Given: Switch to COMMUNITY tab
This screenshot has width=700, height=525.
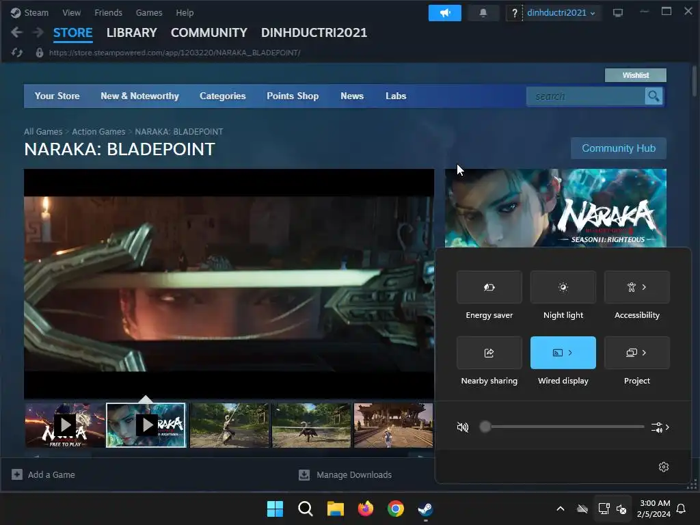Looking at the screenshot, I should click(209, 33).
